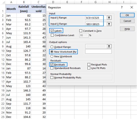
Task: Click the Input Y Range field
Action: 96,18
